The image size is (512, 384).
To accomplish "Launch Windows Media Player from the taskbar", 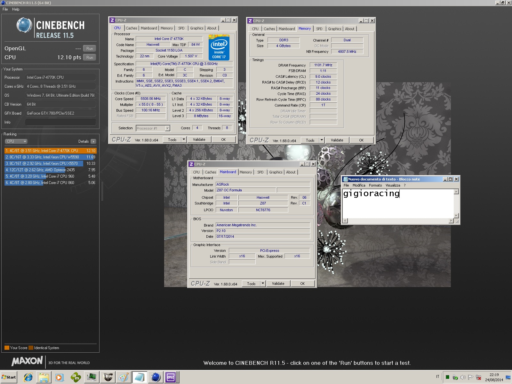I will [60, 377].
